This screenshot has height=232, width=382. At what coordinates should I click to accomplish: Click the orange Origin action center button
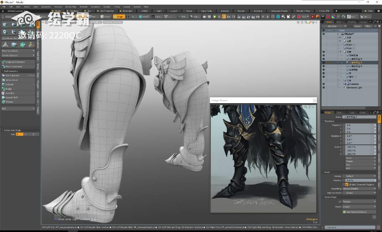tap(119, 16)
